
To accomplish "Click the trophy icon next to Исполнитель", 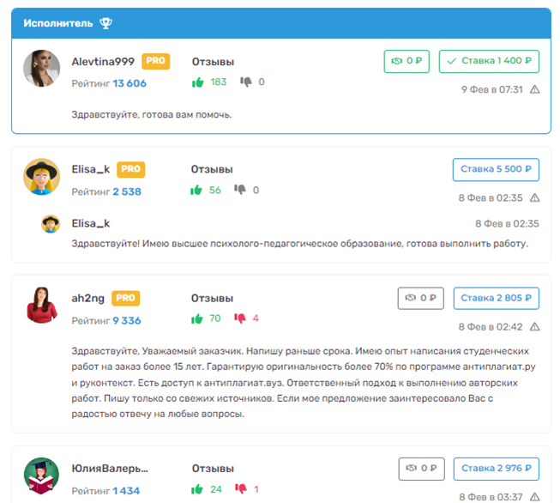I will click(x=105, y=23).
